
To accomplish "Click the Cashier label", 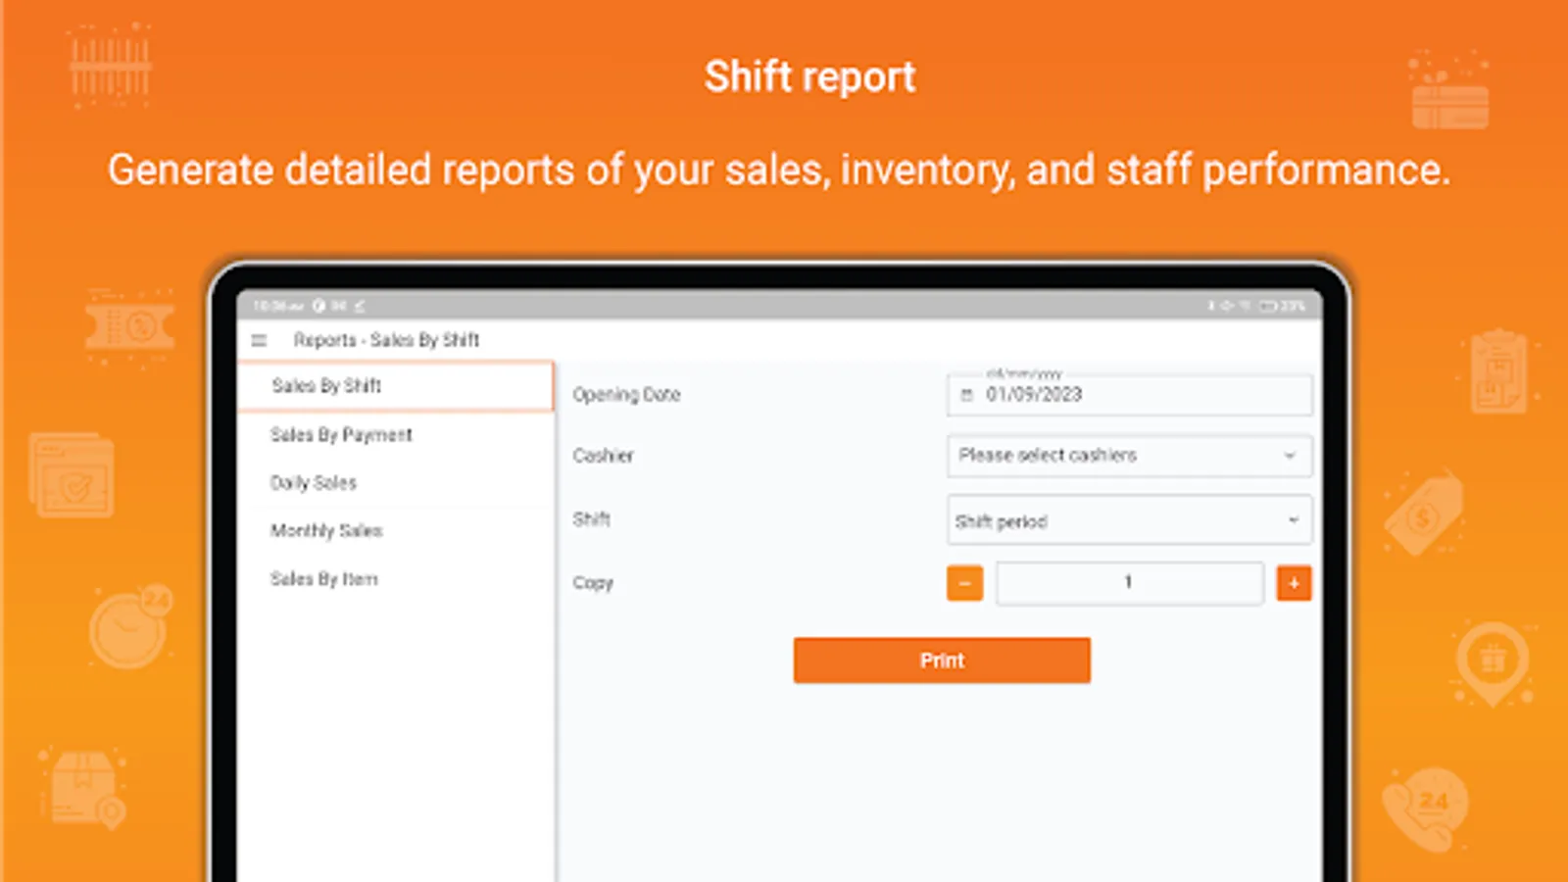I will coord(603,456).
